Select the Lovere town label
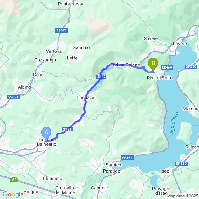The width and height of the screenshot is (199, 199). click(180, 44)
